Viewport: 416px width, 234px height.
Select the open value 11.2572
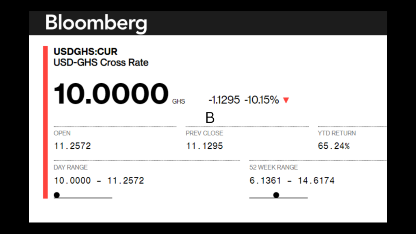click(x=72, y=146)
